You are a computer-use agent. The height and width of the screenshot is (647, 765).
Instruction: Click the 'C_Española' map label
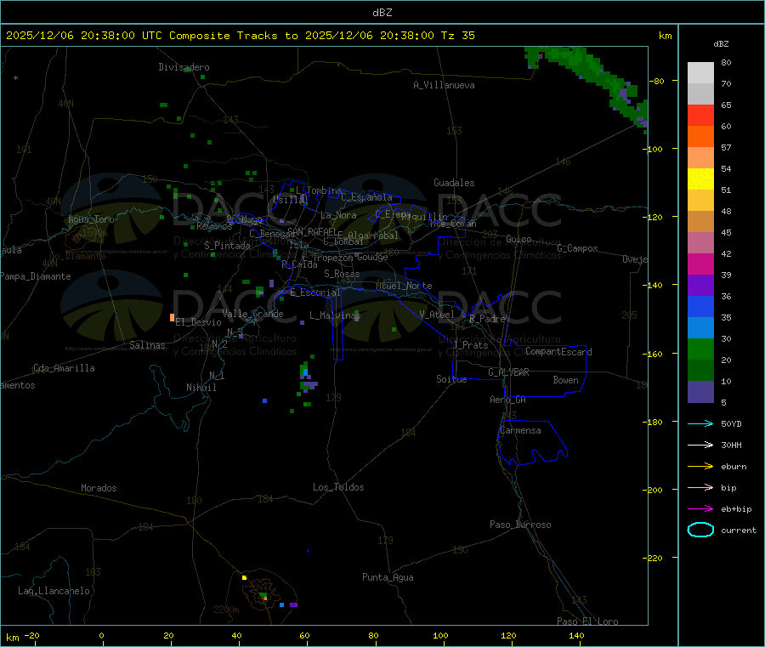coord(366,197)
